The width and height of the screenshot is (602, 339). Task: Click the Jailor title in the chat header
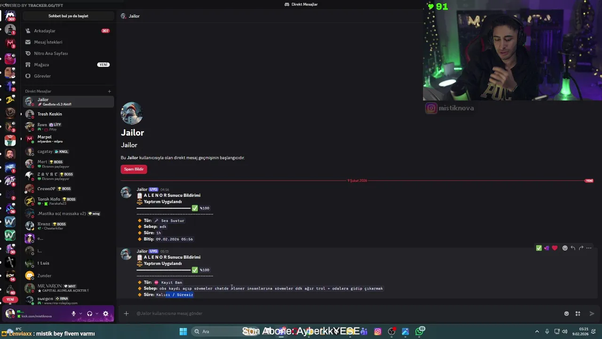pos(134,16)
